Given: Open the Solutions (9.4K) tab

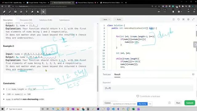Looking at the screenshot, I should coord(46,20).
